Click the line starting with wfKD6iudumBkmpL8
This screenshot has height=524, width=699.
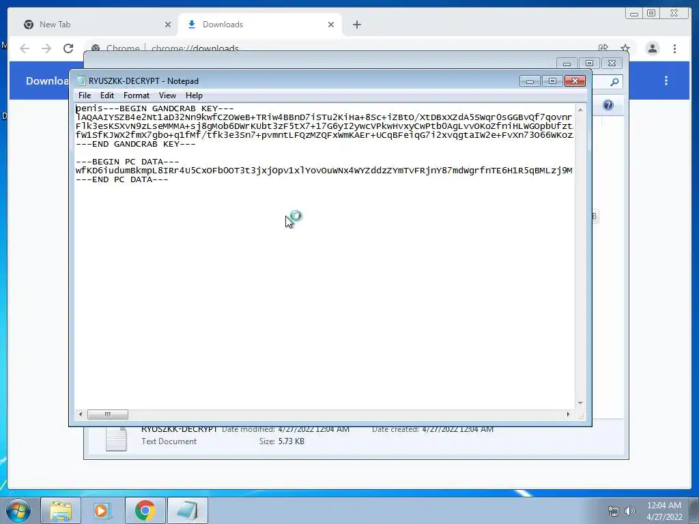[324, 171]
